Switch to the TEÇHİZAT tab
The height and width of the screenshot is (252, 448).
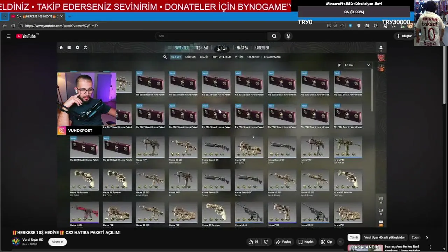tap(202, 48)
